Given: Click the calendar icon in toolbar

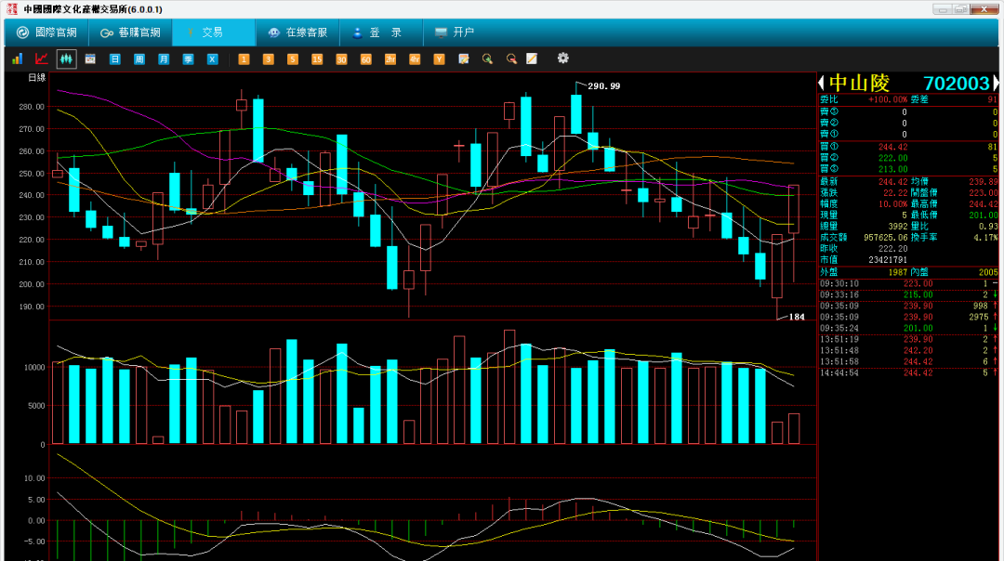Looking at the screenshot, I should [90, 59].
